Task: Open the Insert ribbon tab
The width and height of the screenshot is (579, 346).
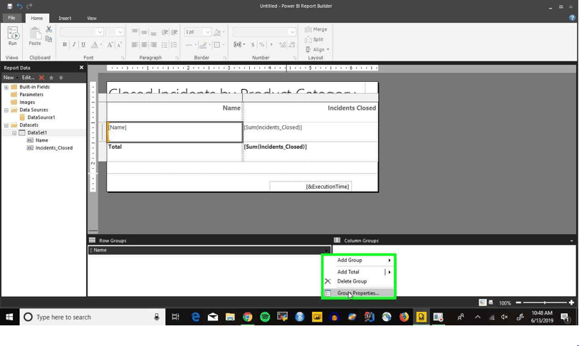Action: tap(65, 18)
